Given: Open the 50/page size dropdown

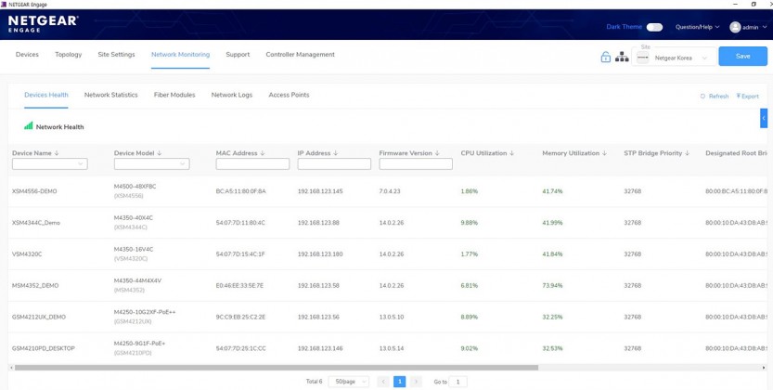Looking at the screenshot, I should click(x=349, y=382).
